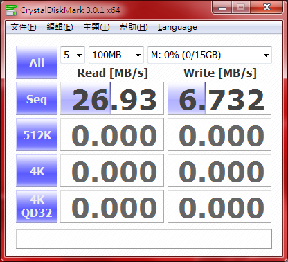
Task: Start the 512K benchmark test
Action: (x=37, y=134)
